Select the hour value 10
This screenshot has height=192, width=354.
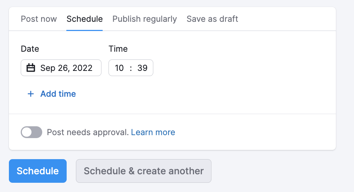click(x=119, y=68)
